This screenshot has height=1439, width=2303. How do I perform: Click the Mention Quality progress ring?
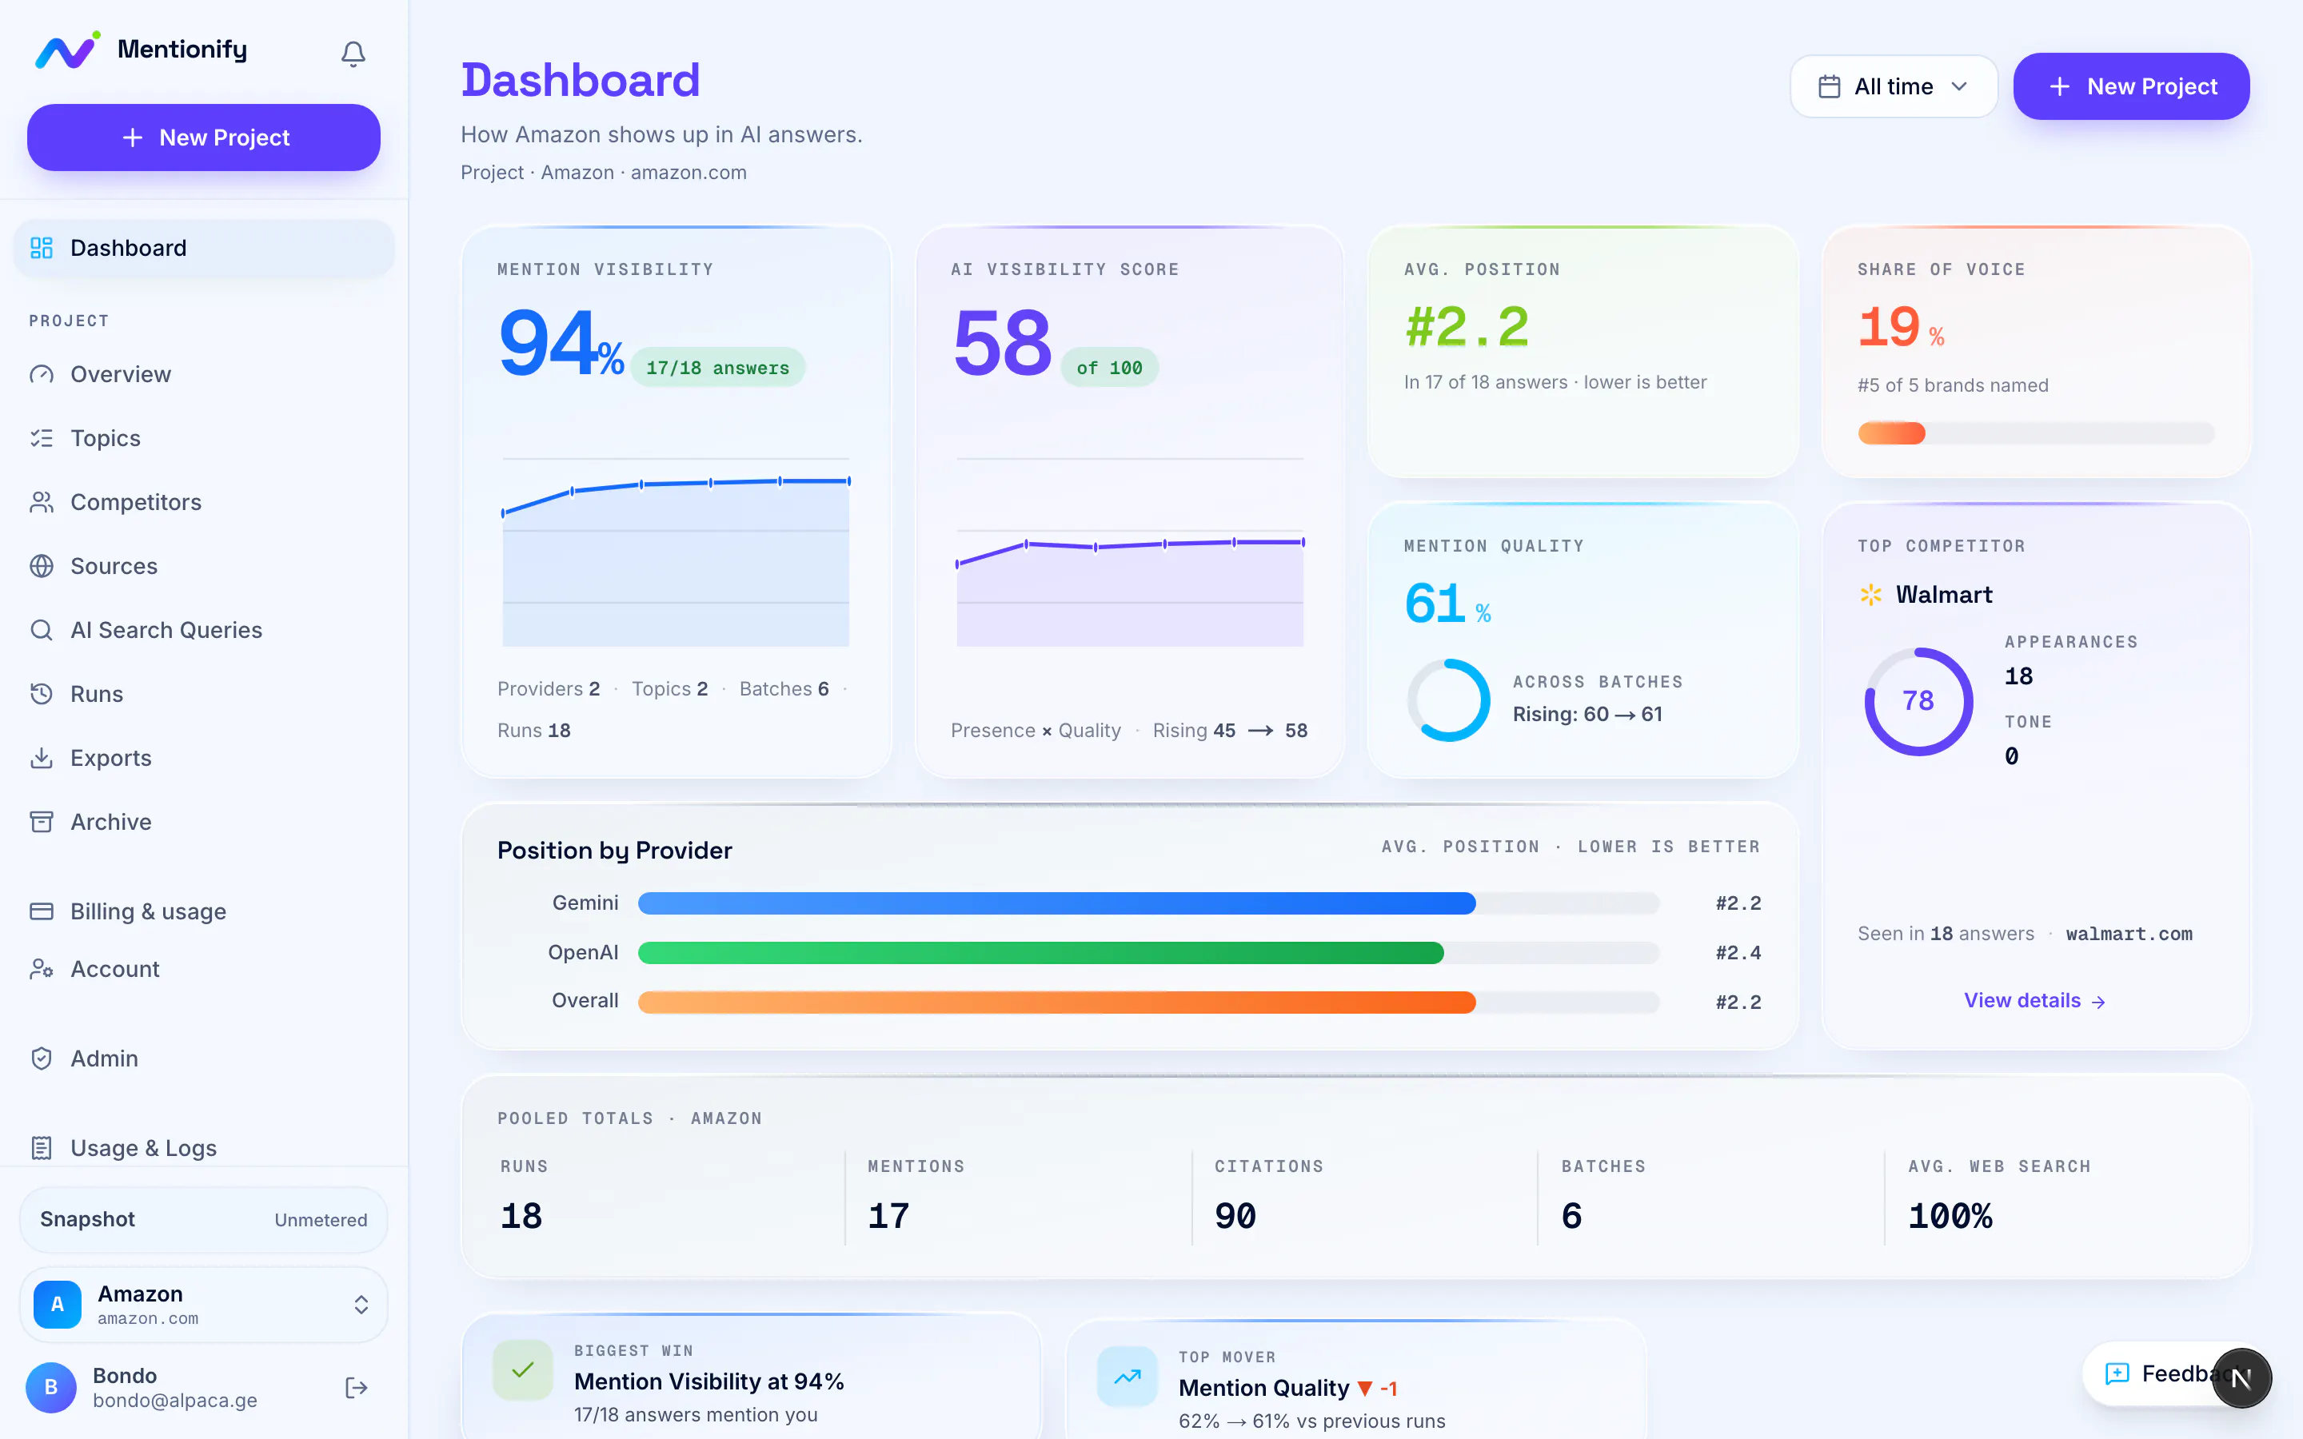[x=1448, y=700]
